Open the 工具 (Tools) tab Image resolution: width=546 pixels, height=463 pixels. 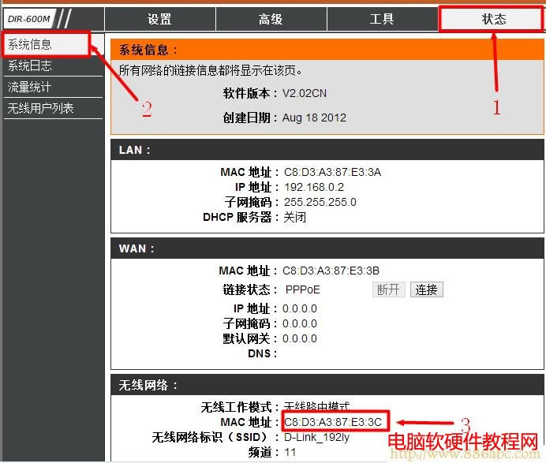pos(382,19)
